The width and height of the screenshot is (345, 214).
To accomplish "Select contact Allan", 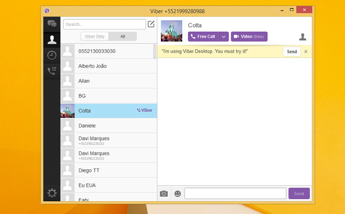I will coord(109,81).
